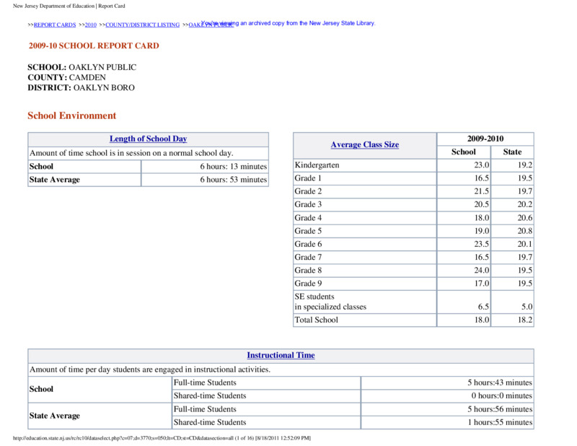
Task: Select Grade 4 state value "20.6"
Action: tap(525, 218)
